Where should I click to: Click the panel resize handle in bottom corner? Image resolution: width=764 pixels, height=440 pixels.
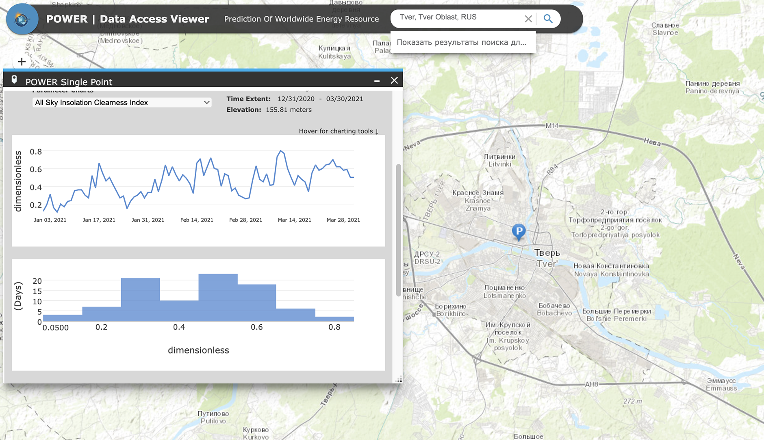pos(399,380)
